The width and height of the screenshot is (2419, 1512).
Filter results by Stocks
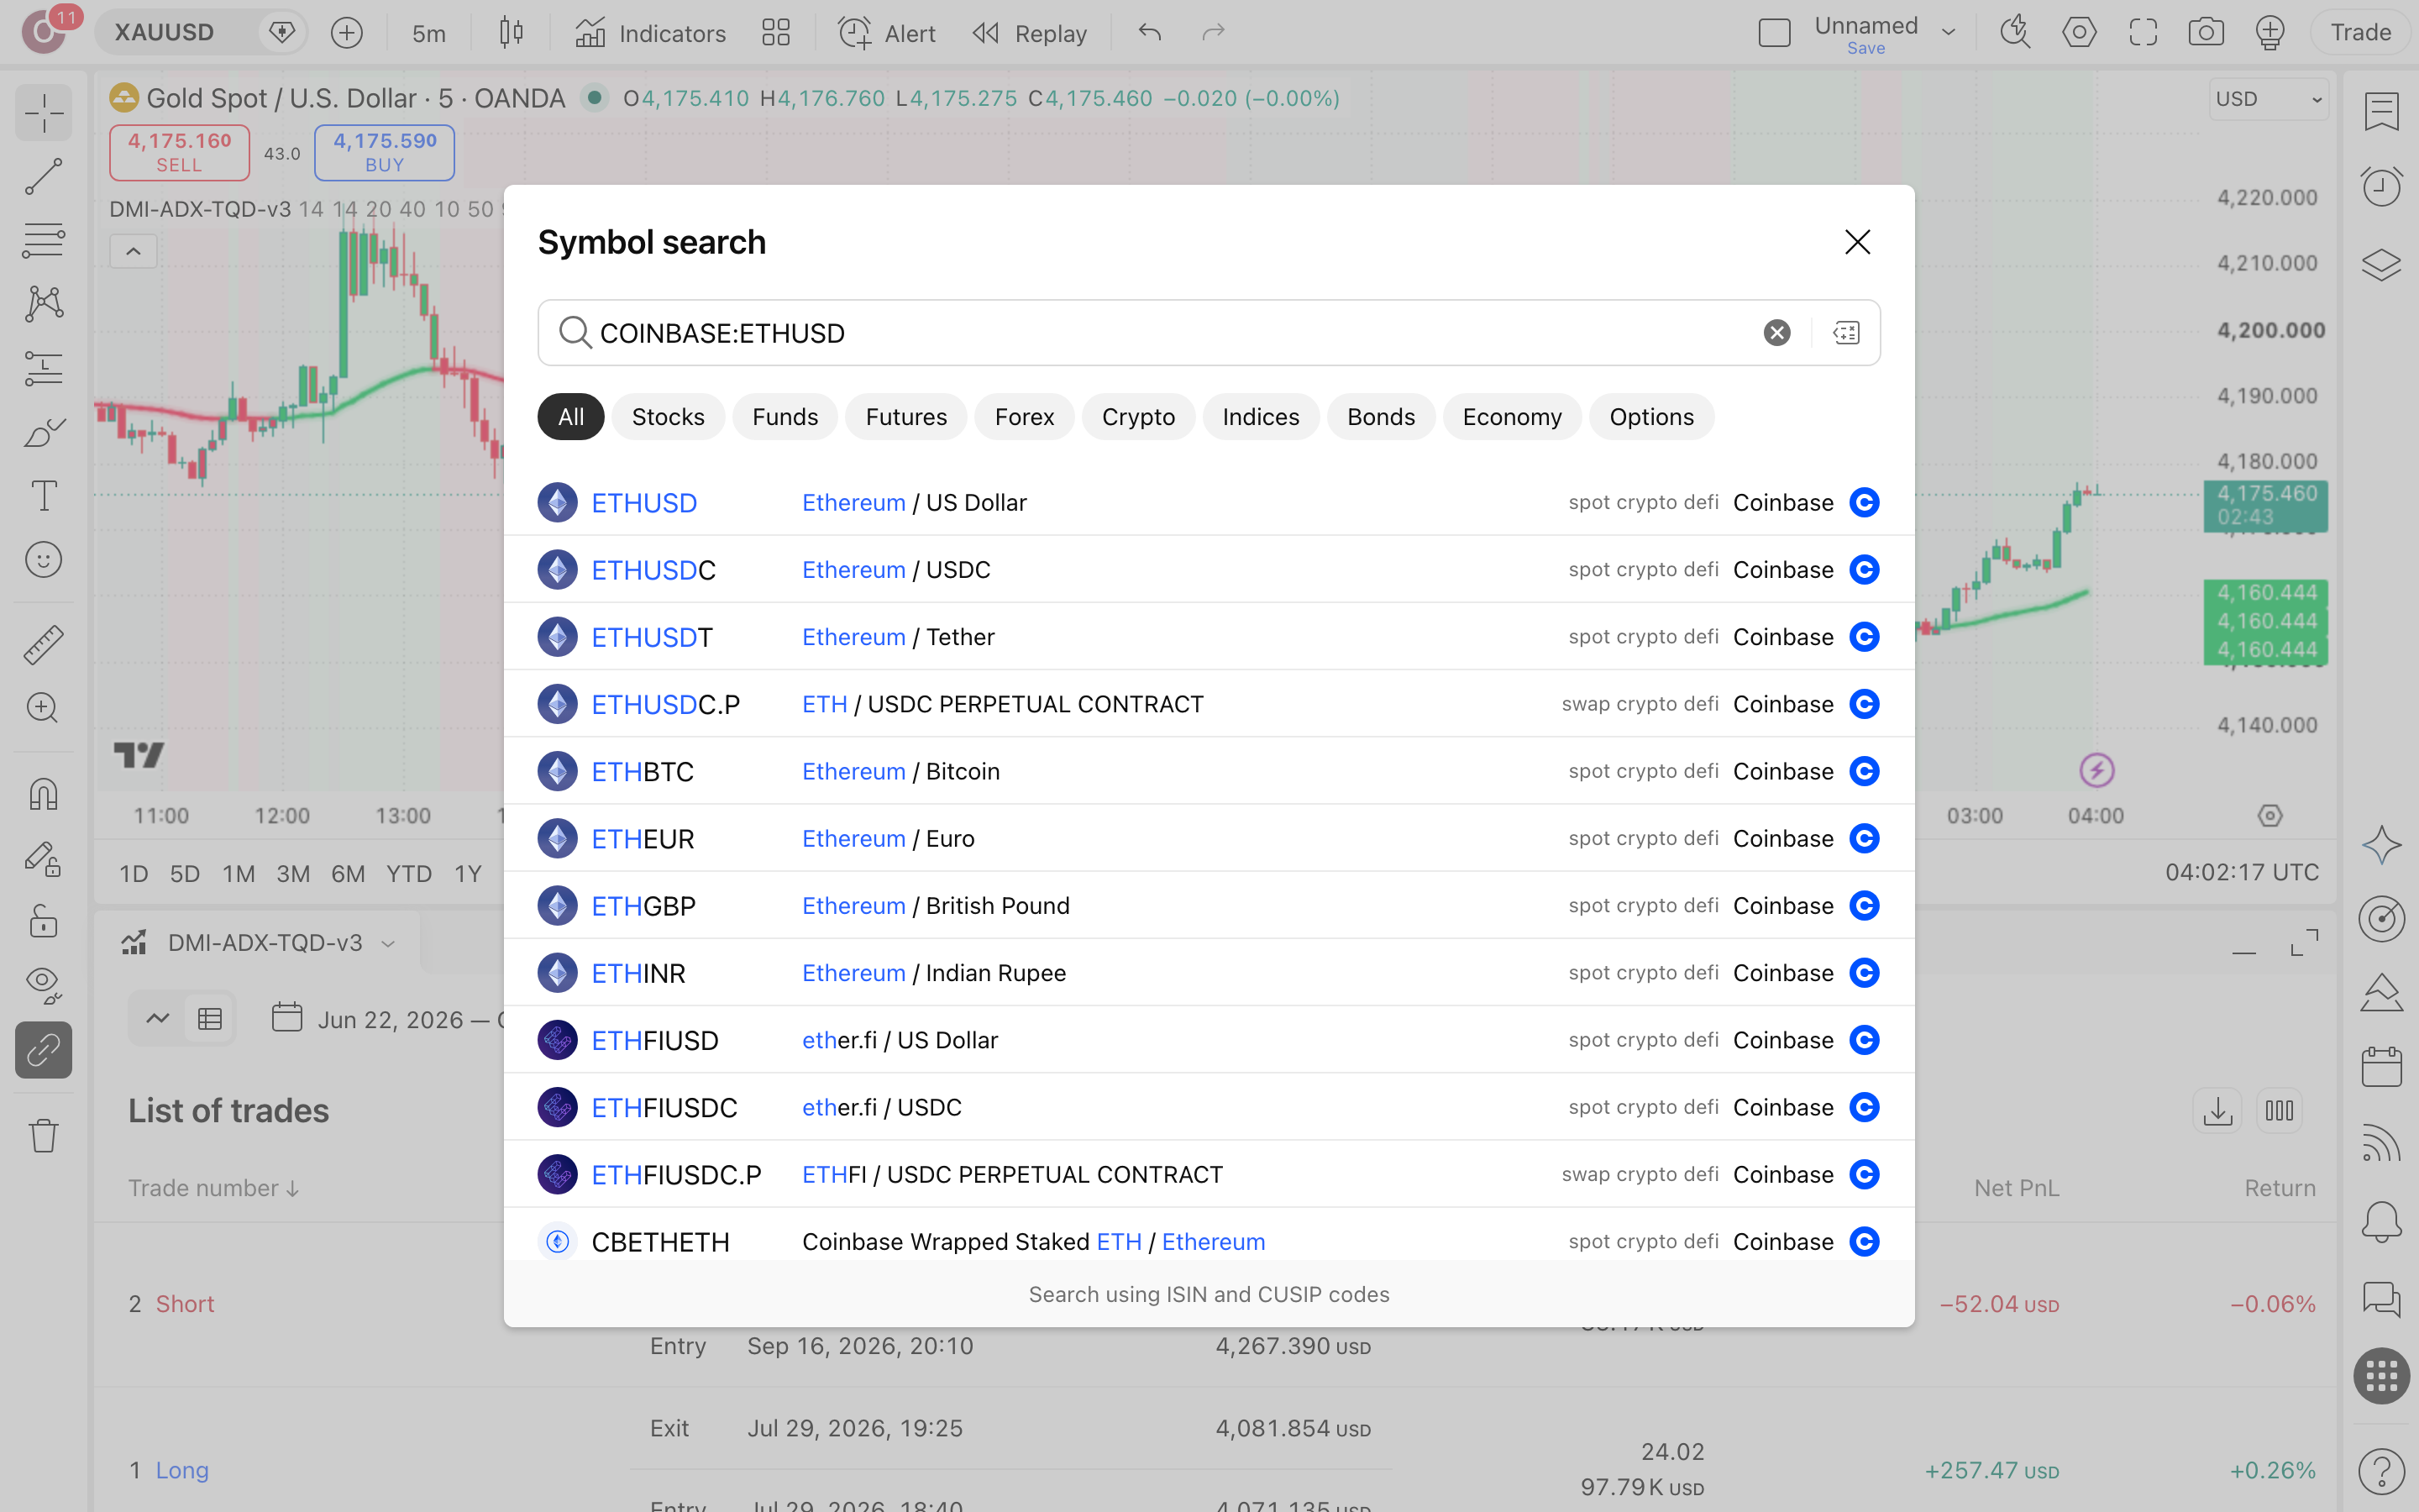click(668, 417)
